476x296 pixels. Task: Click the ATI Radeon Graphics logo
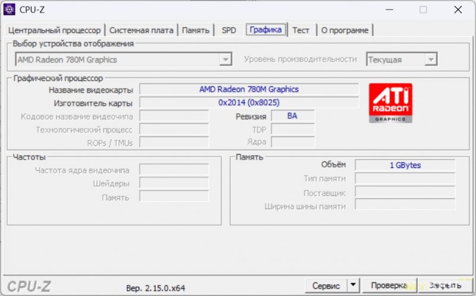[390, 103]
